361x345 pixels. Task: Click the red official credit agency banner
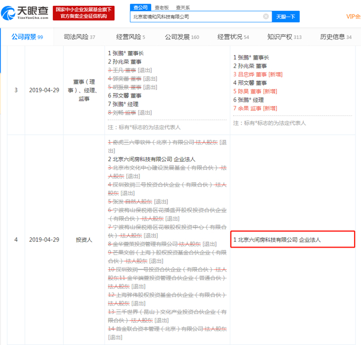click(x=84, y=13)
